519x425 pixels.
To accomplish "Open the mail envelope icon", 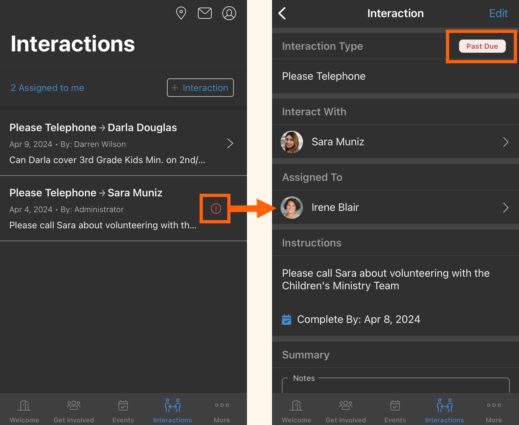I will pyautogui.click(x=205, y=13).
